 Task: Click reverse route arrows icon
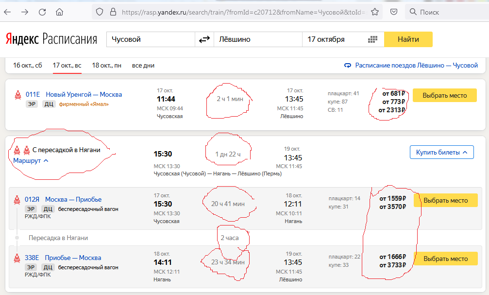pyautogui.click(x=348, y=66)
